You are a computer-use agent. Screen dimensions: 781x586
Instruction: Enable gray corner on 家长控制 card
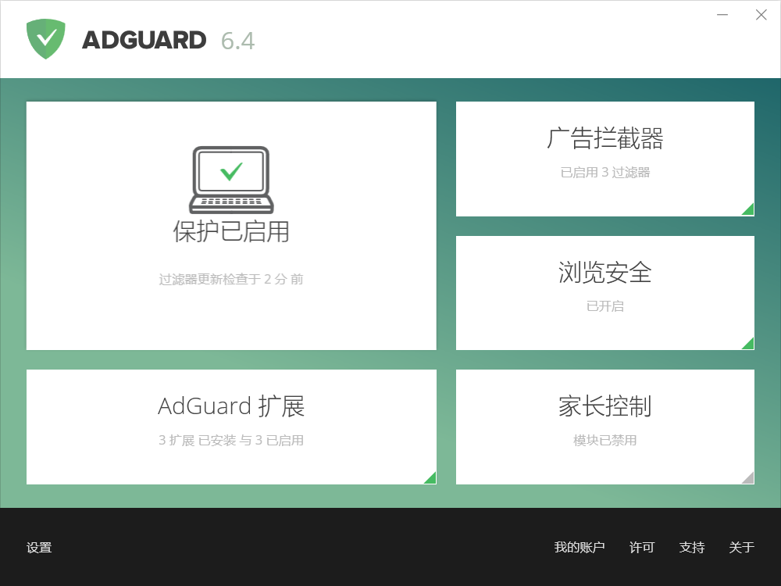pos(747,477)
